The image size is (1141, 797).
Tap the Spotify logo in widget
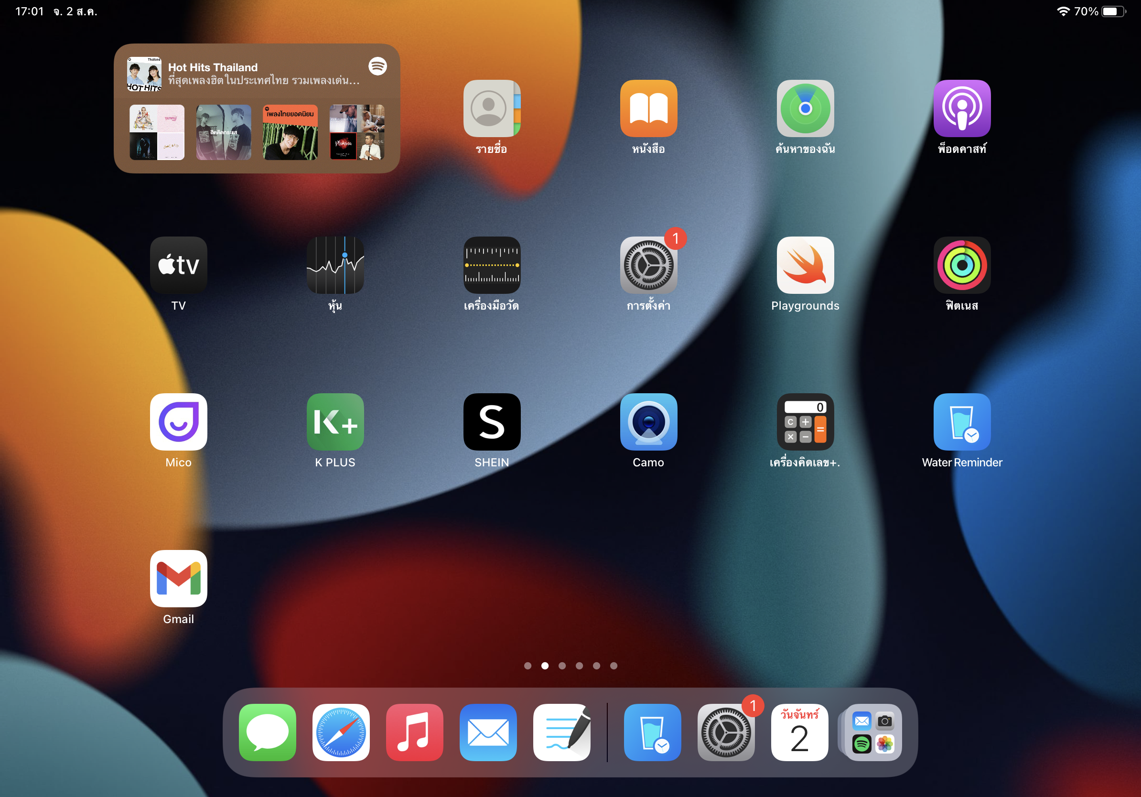point(377,66)
